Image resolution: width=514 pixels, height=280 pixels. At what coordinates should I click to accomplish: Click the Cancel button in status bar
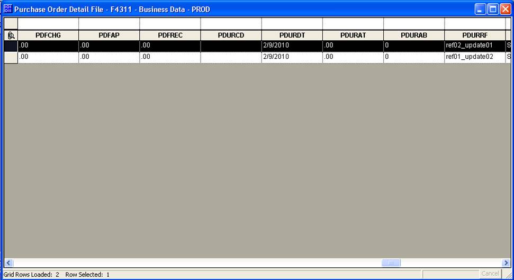(x=490, y=274)
